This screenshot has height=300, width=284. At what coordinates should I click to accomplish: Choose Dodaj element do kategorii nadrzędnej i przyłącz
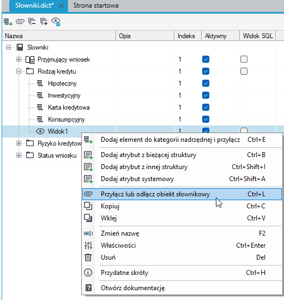[x=182, y=140]
